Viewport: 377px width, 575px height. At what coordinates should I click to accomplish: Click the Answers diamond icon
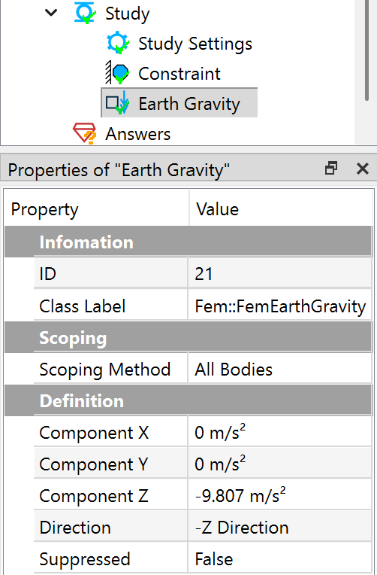point(85,133)
